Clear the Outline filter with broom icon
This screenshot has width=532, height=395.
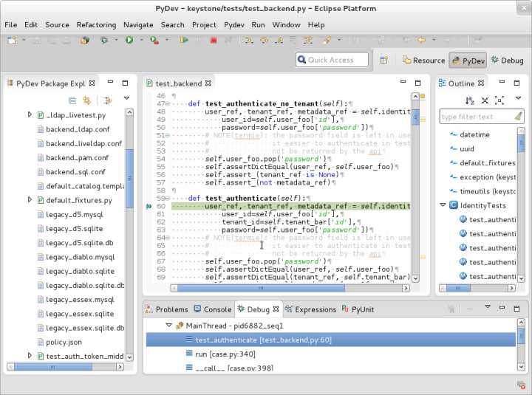tap(518, 117)
